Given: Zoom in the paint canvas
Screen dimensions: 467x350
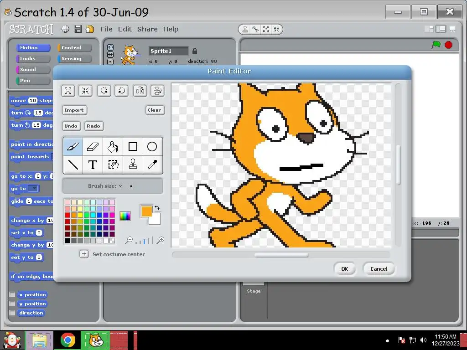Looking at the screenshot, I should tap(160, 240).
